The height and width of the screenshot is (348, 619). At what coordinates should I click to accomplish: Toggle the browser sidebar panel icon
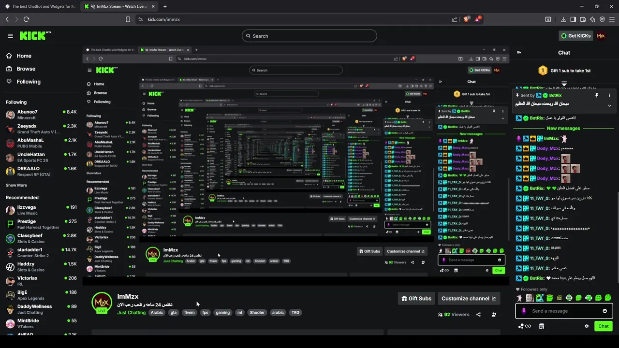click(x=573, y=19)
